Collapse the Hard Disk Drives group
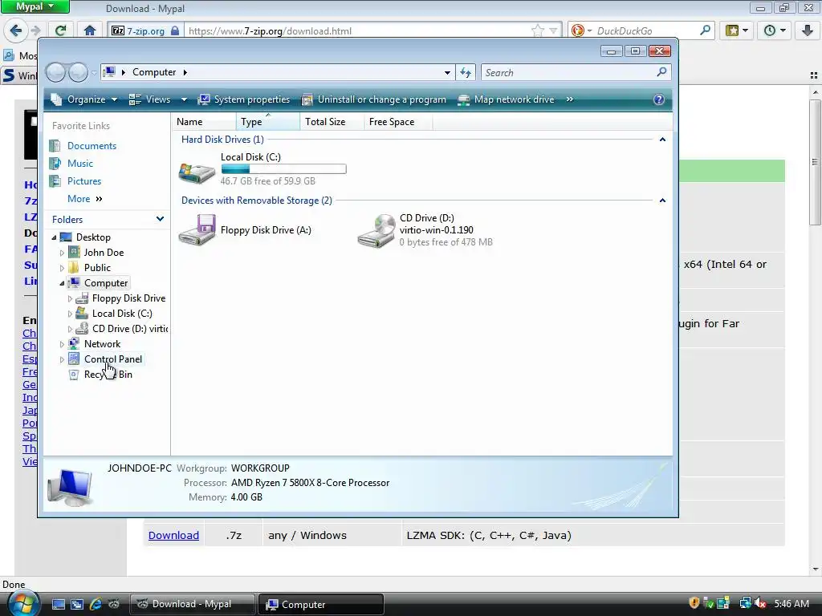 coord(662,140)
